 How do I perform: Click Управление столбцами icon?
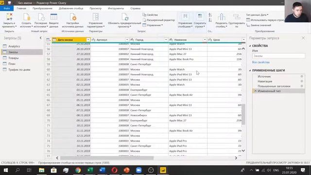(185, 17)
